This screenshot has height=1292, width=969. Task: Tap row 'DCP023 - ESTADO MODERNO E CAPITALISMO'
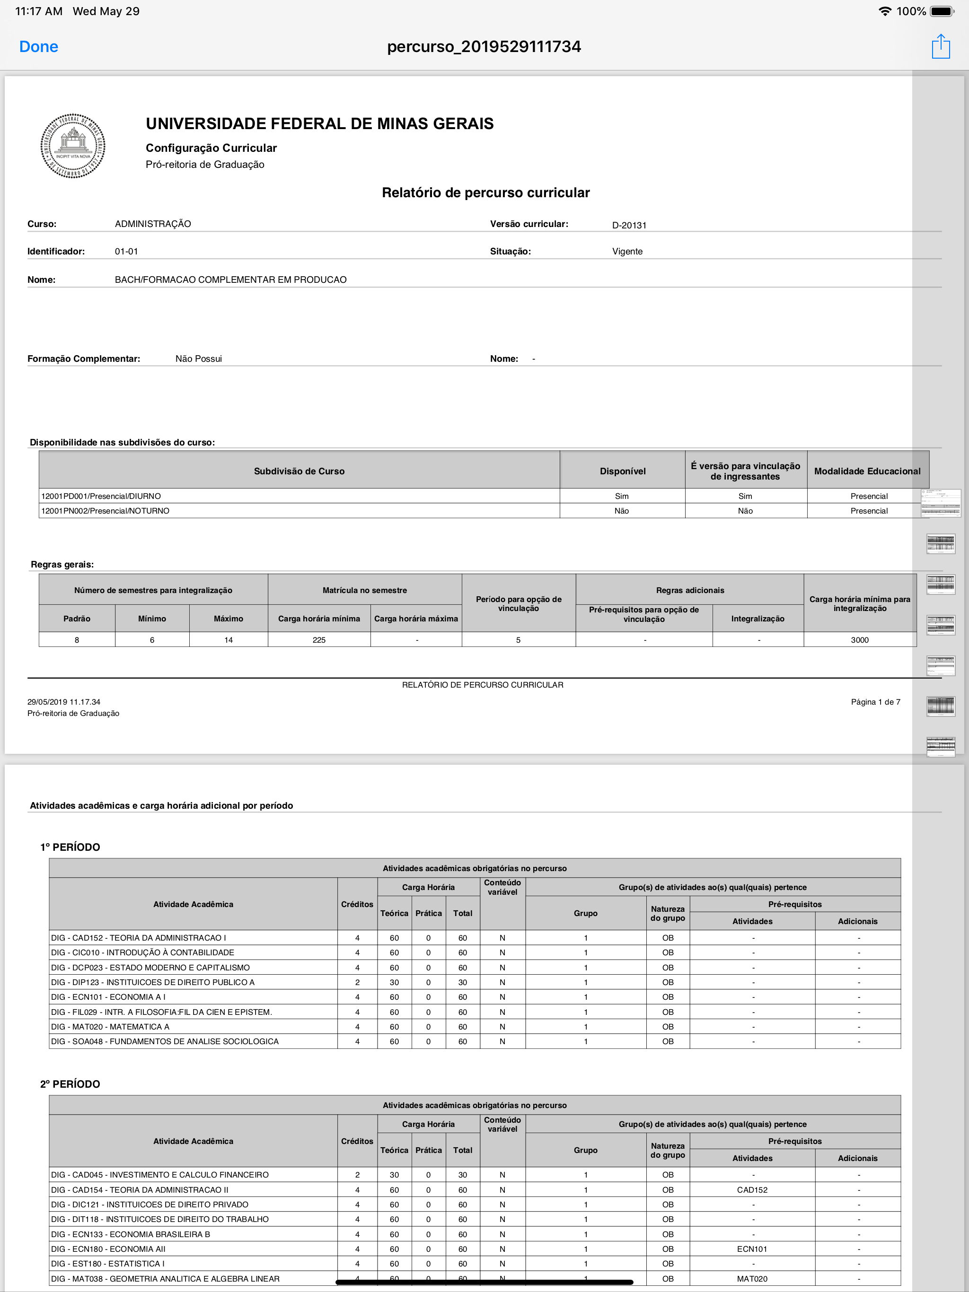(475, 967)
